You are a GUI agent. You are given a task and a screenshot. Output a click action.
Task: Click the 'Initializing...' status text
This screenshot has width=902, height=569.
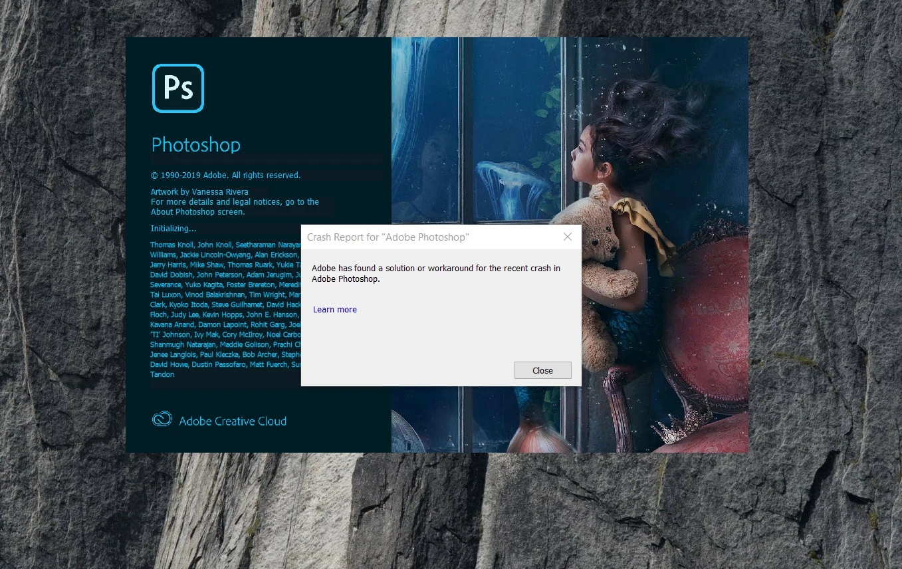coord(173,229)
